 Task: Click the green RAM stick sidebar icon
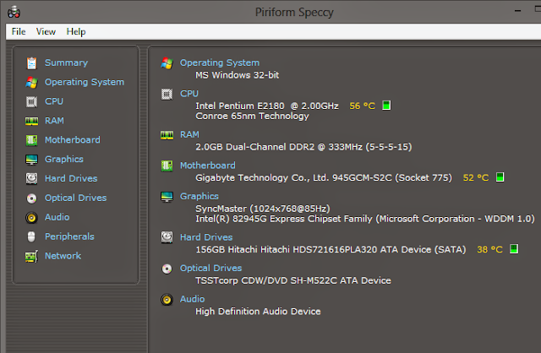tap(31, 121)
